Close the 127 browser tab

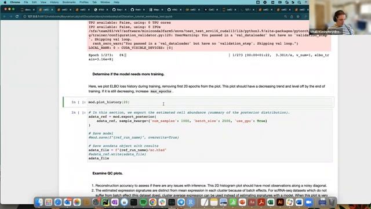coord(253,10)
